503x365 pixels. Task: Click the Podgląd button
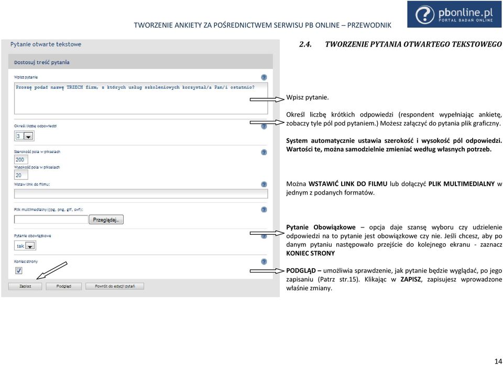tap(63, 286)
